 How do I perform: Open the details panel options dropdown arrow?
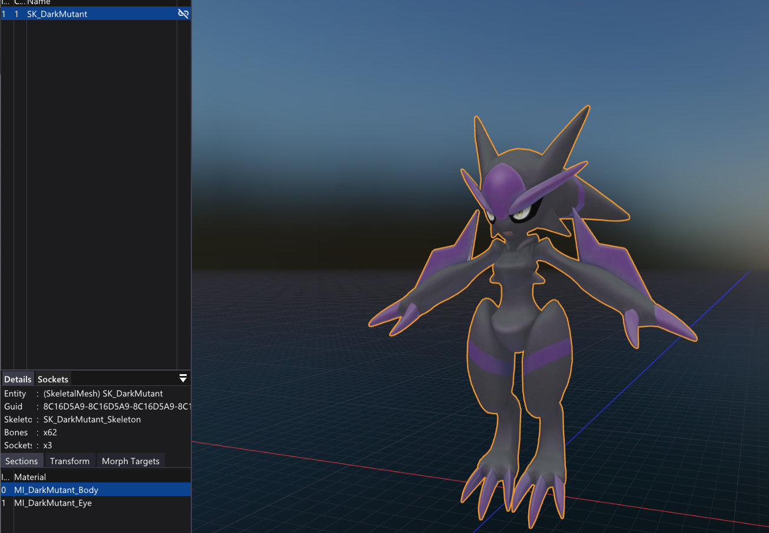[x=183, y=378]
